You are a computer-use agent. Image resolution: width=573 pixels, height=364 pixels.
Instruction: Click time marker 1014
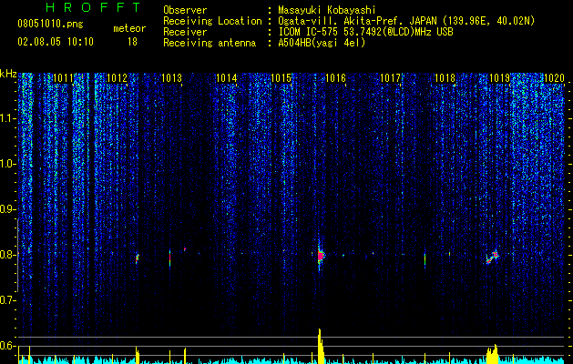tap(227, 77)
